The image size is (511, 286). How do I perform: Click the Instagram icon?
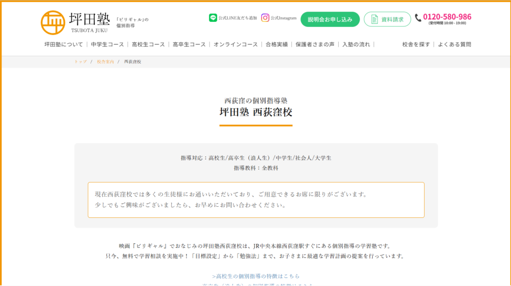[265, 18]
